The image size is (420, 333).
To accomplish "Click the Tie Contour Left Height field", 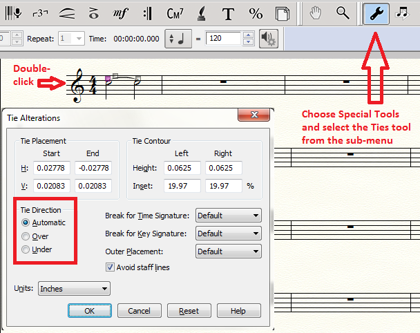I will click(x=182, y=168).
